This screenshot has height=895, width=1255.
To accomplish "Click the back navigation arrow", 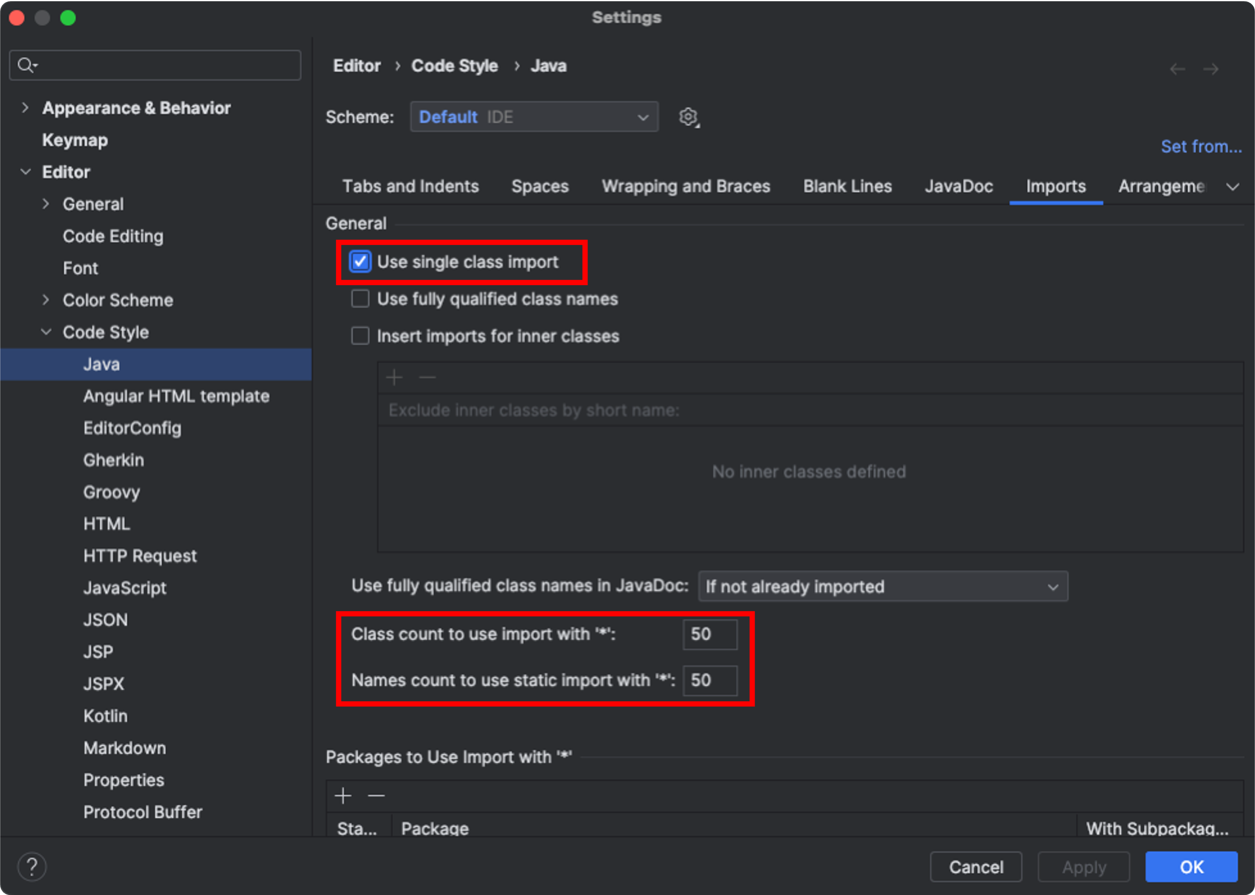I will 1177,69.
